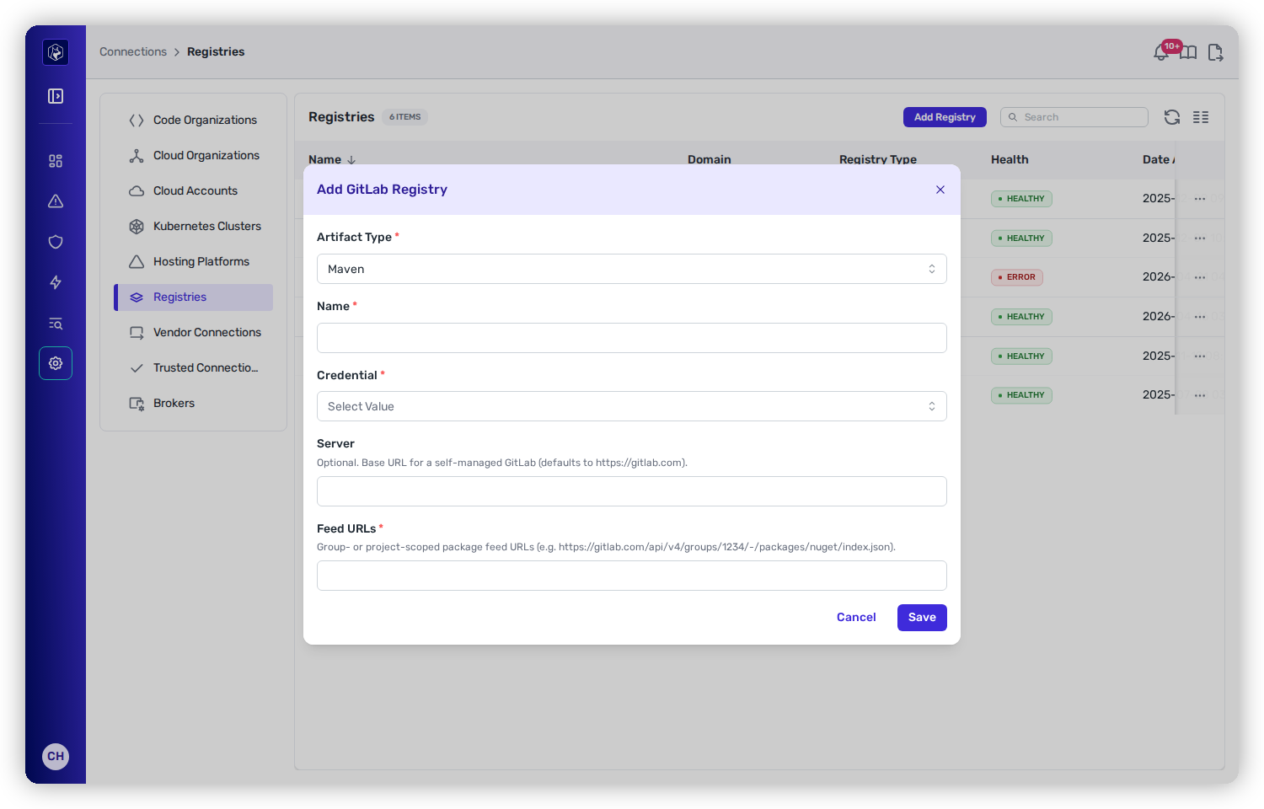The image size is (1264, 809).
Task: Sort the table by Name column
Action: pos(332,159)
